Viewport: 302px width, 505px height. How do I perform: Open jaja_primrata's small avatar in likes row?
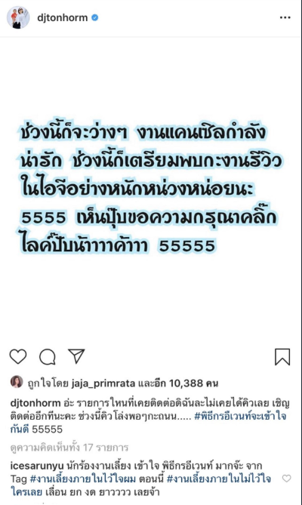(17, 382)
